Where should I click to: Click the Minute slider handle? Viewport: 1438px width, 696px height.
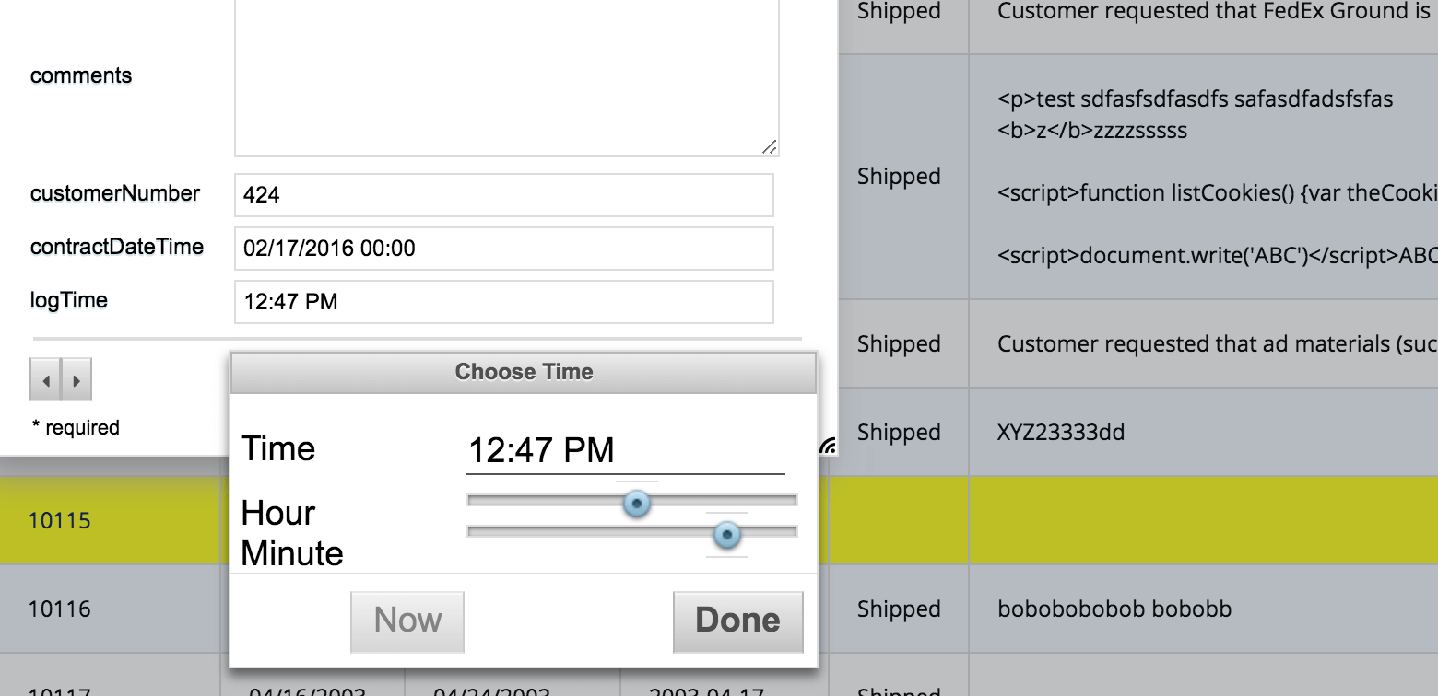tap(727, 534)
